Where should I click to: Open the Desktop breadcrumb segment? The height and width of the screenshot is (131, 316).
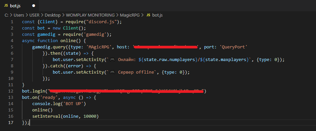click(x=53, y=15)
